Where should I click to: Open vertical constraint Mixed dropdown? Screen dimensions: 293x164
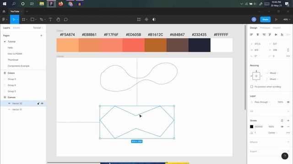point(274,79)
